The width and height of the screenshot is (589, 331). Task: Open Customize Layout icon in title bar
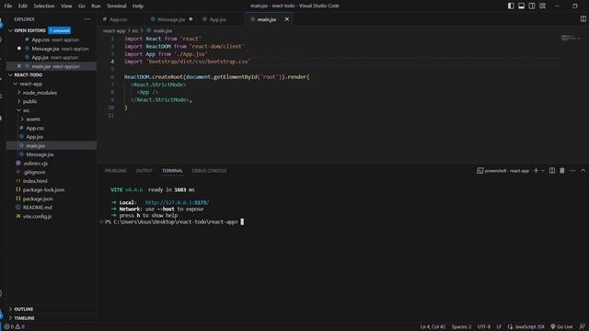542,6
